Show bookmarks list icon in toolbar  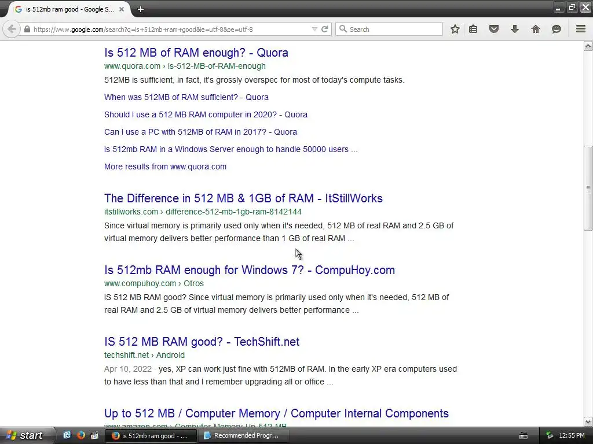pyautogui.click(x=473, y=29)
